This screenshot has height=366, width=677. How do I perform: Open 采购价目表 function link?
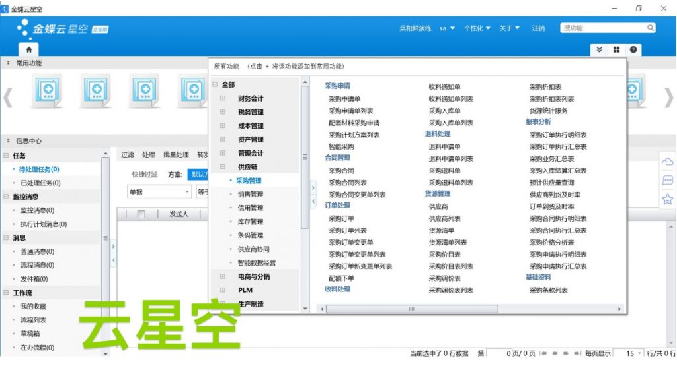coord(445,255)
